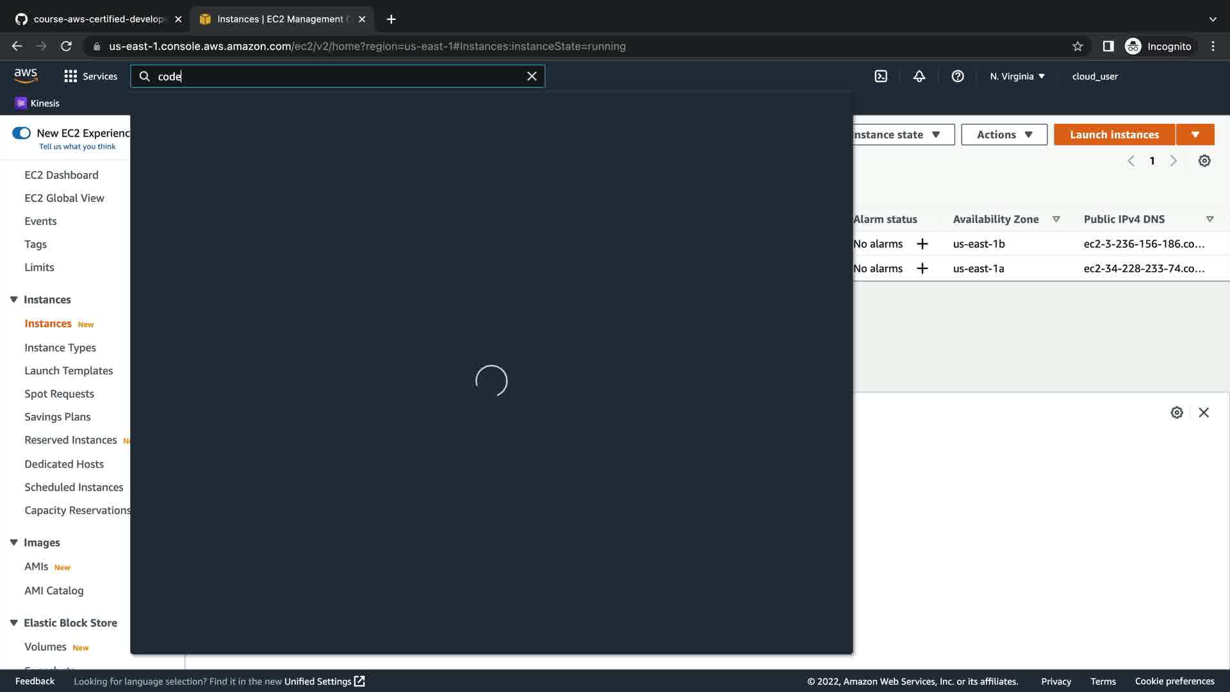
Task: Click the AWS logo home icon
Action: 26,76
